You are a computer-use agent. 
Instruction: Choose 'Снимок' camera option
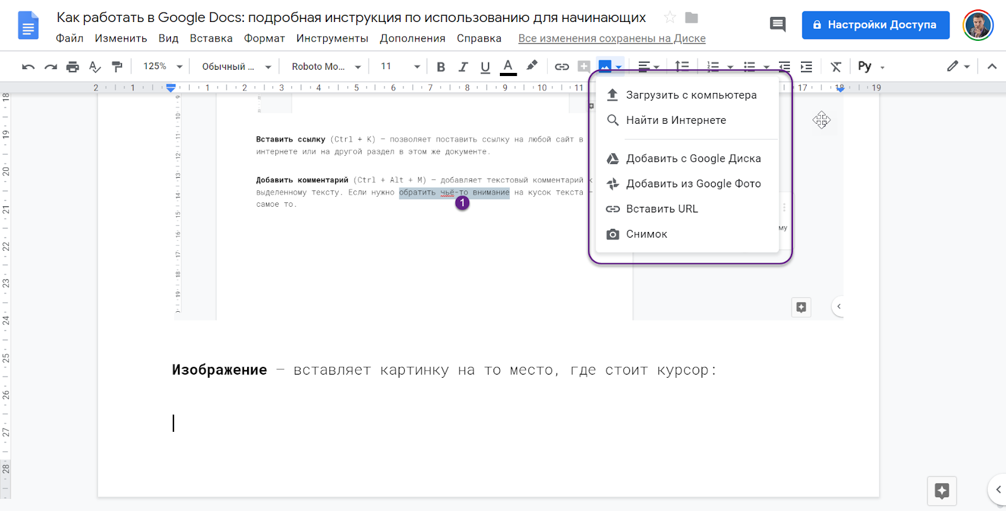point(687,234)
